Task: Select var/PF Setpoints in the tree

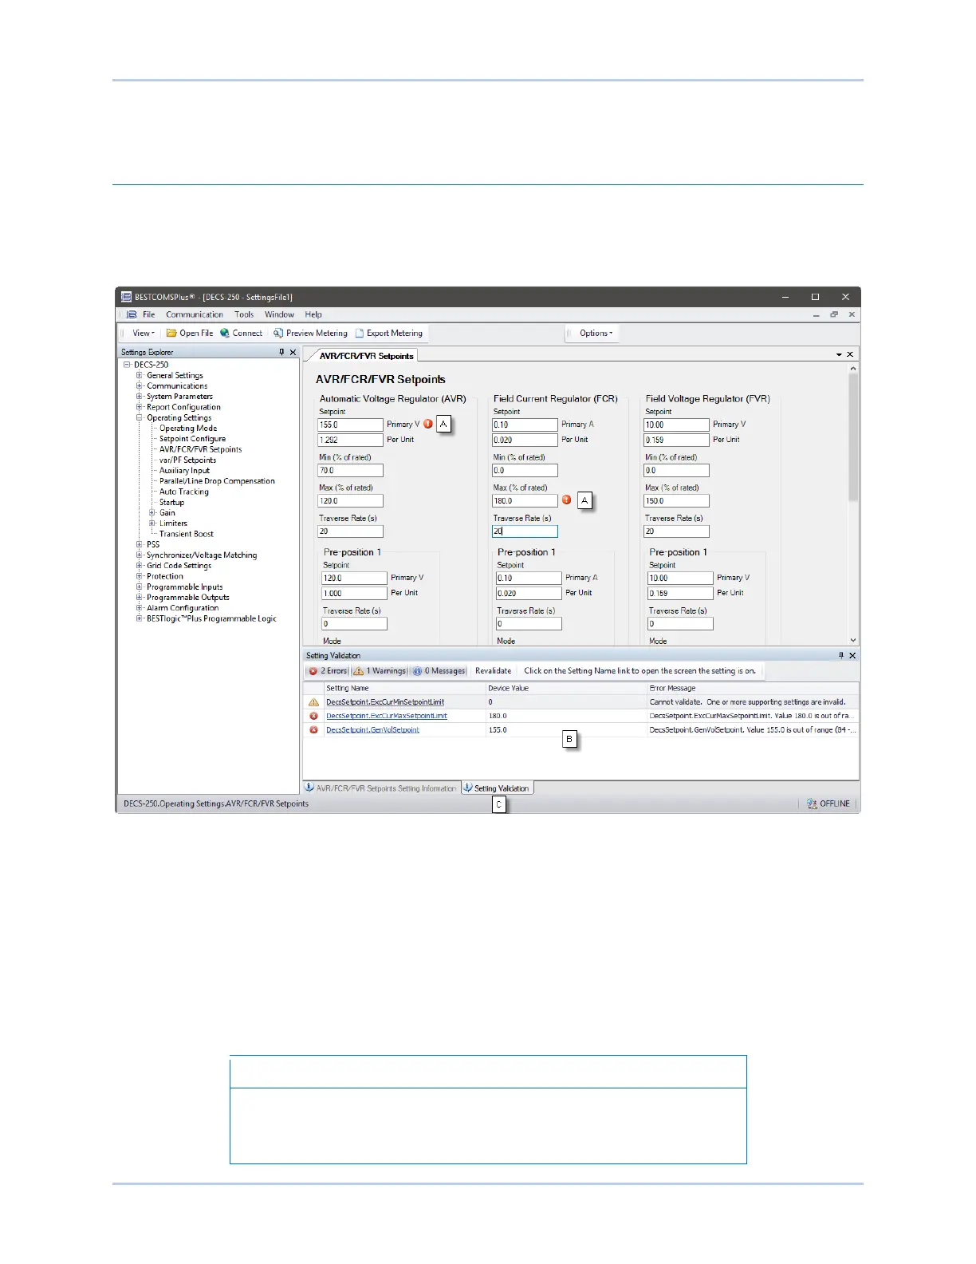Action: pos(187,460)
